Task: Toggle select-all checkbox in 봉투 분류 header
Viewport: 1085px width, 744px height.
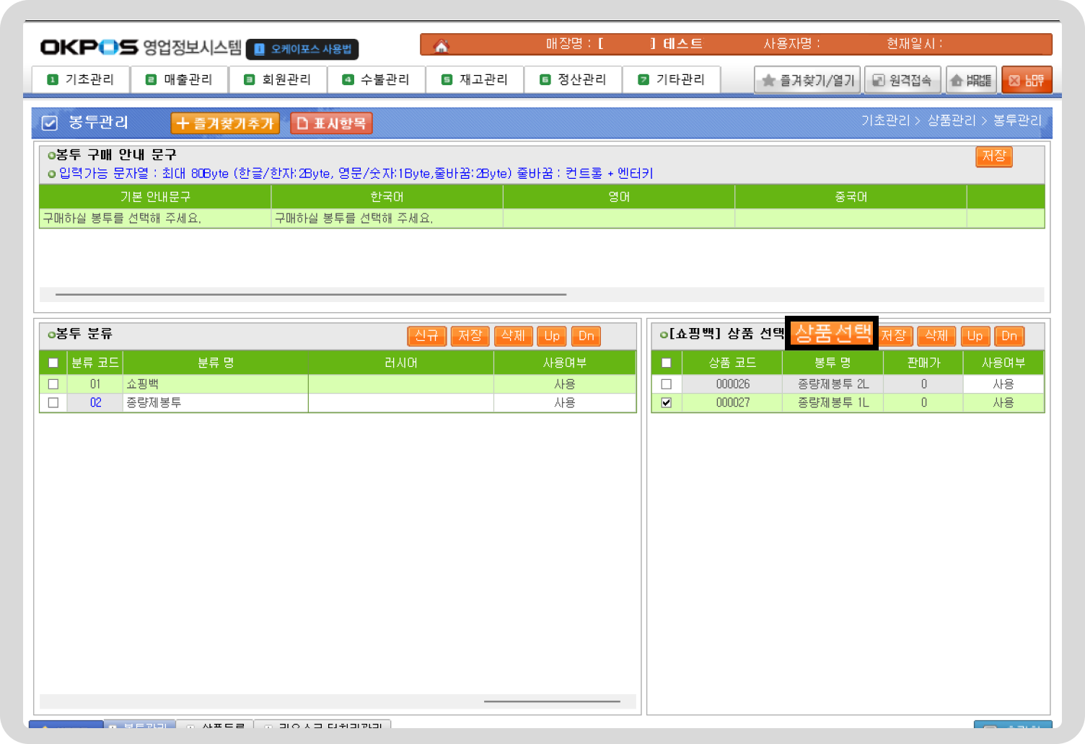Action: (53, 363)
